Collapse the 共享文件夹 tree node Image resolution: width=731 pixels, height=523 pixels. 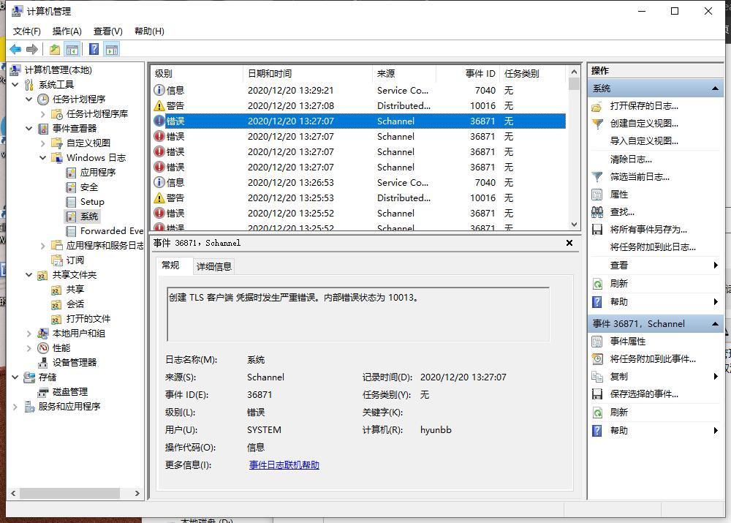tap(29, 275)
